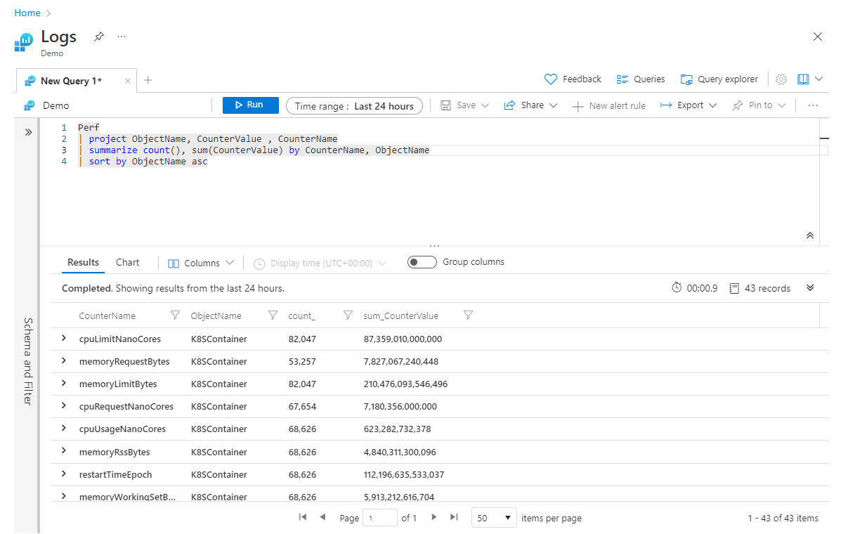This screenshot has height=534, width=843.
Task: Expand the restartTimeEpoch row
Action: pyautogui.click(x=64, y=474)
